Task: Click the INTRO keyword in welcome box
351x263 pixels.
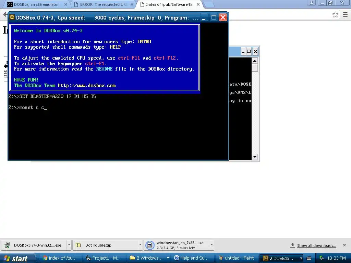Action: (x=144, y=41)
